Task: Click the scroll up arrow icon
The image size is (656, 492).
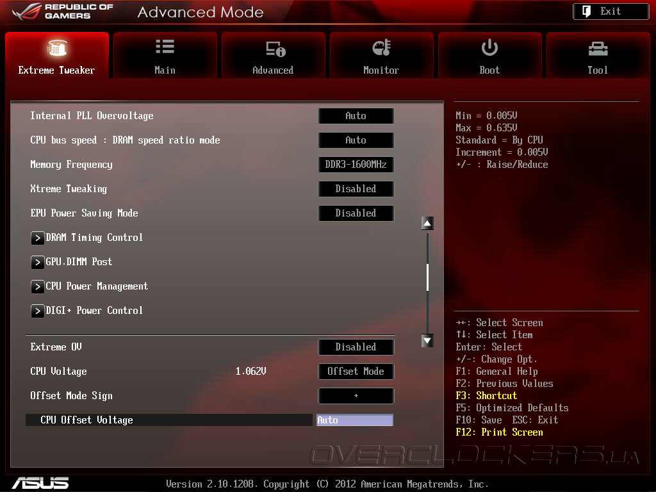Action: click(x=427, y=223)
